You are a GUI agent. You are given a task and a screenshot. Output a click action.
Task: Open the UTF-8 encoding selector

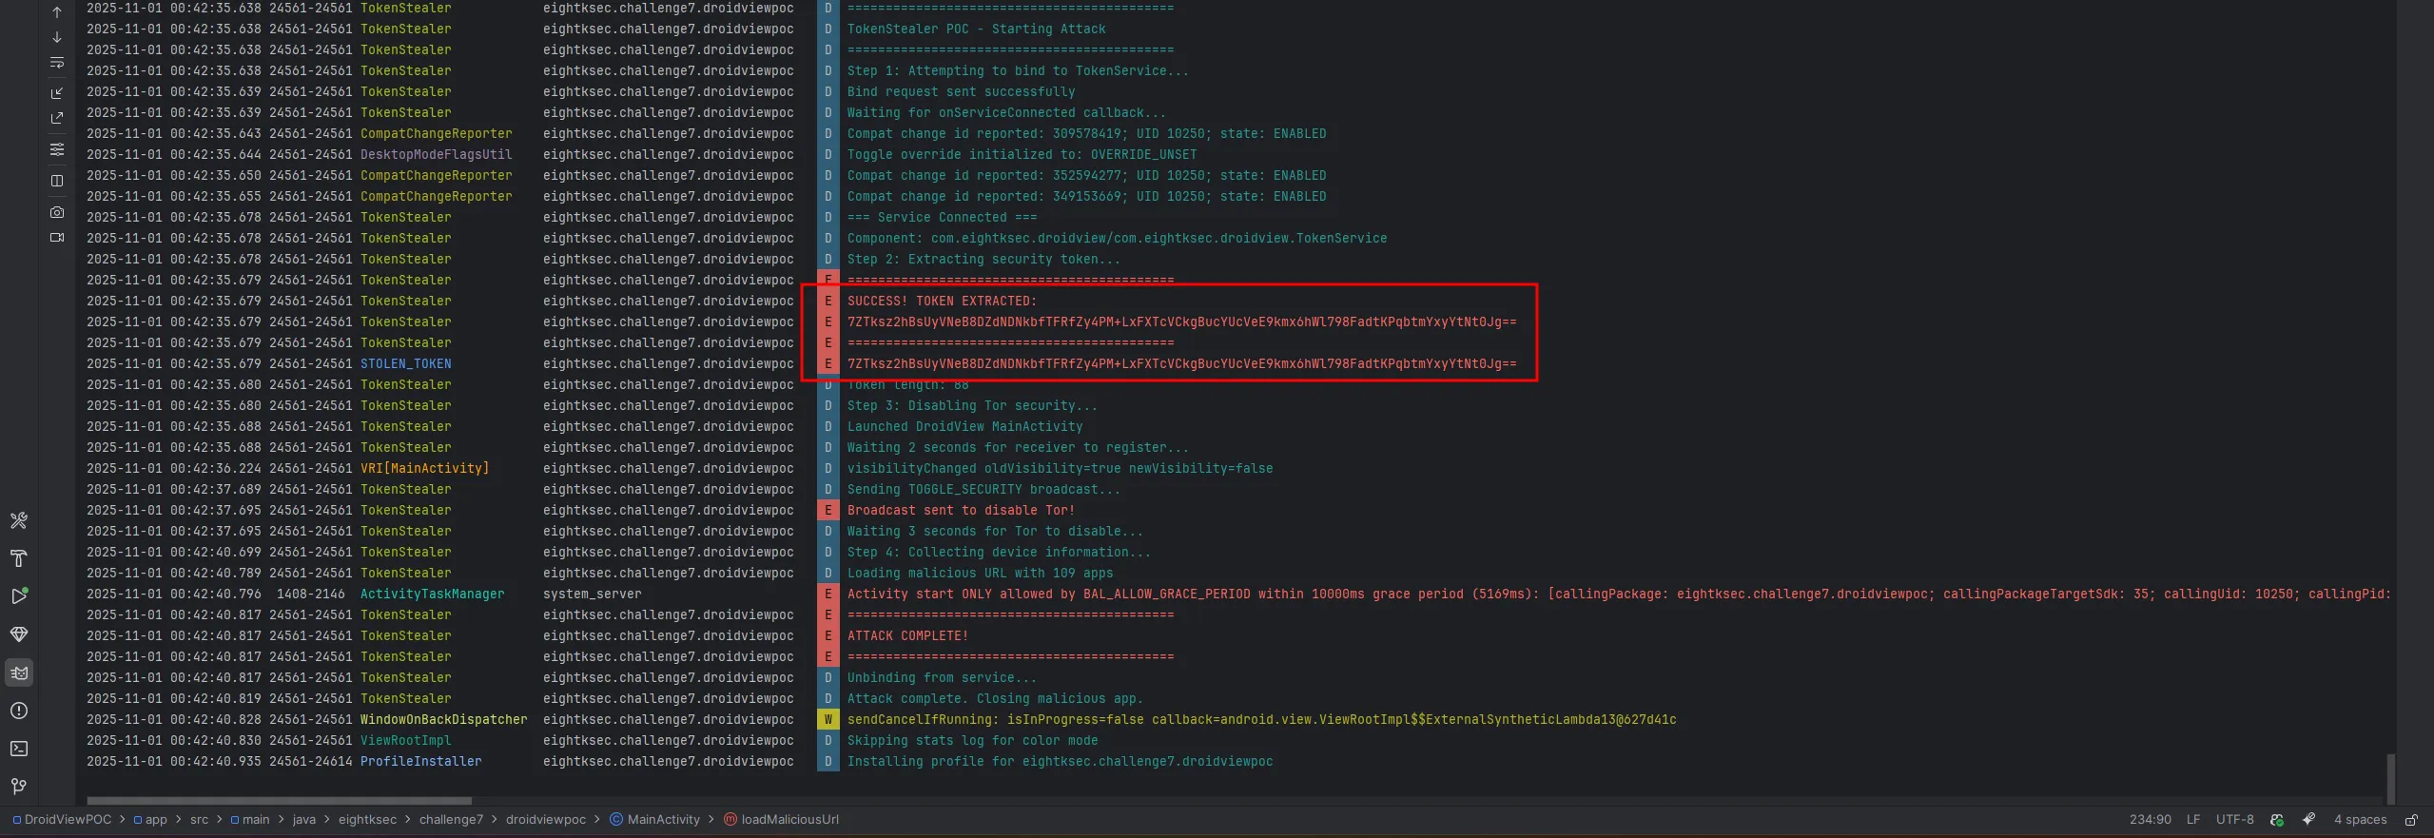click(x=2234, y=820)
